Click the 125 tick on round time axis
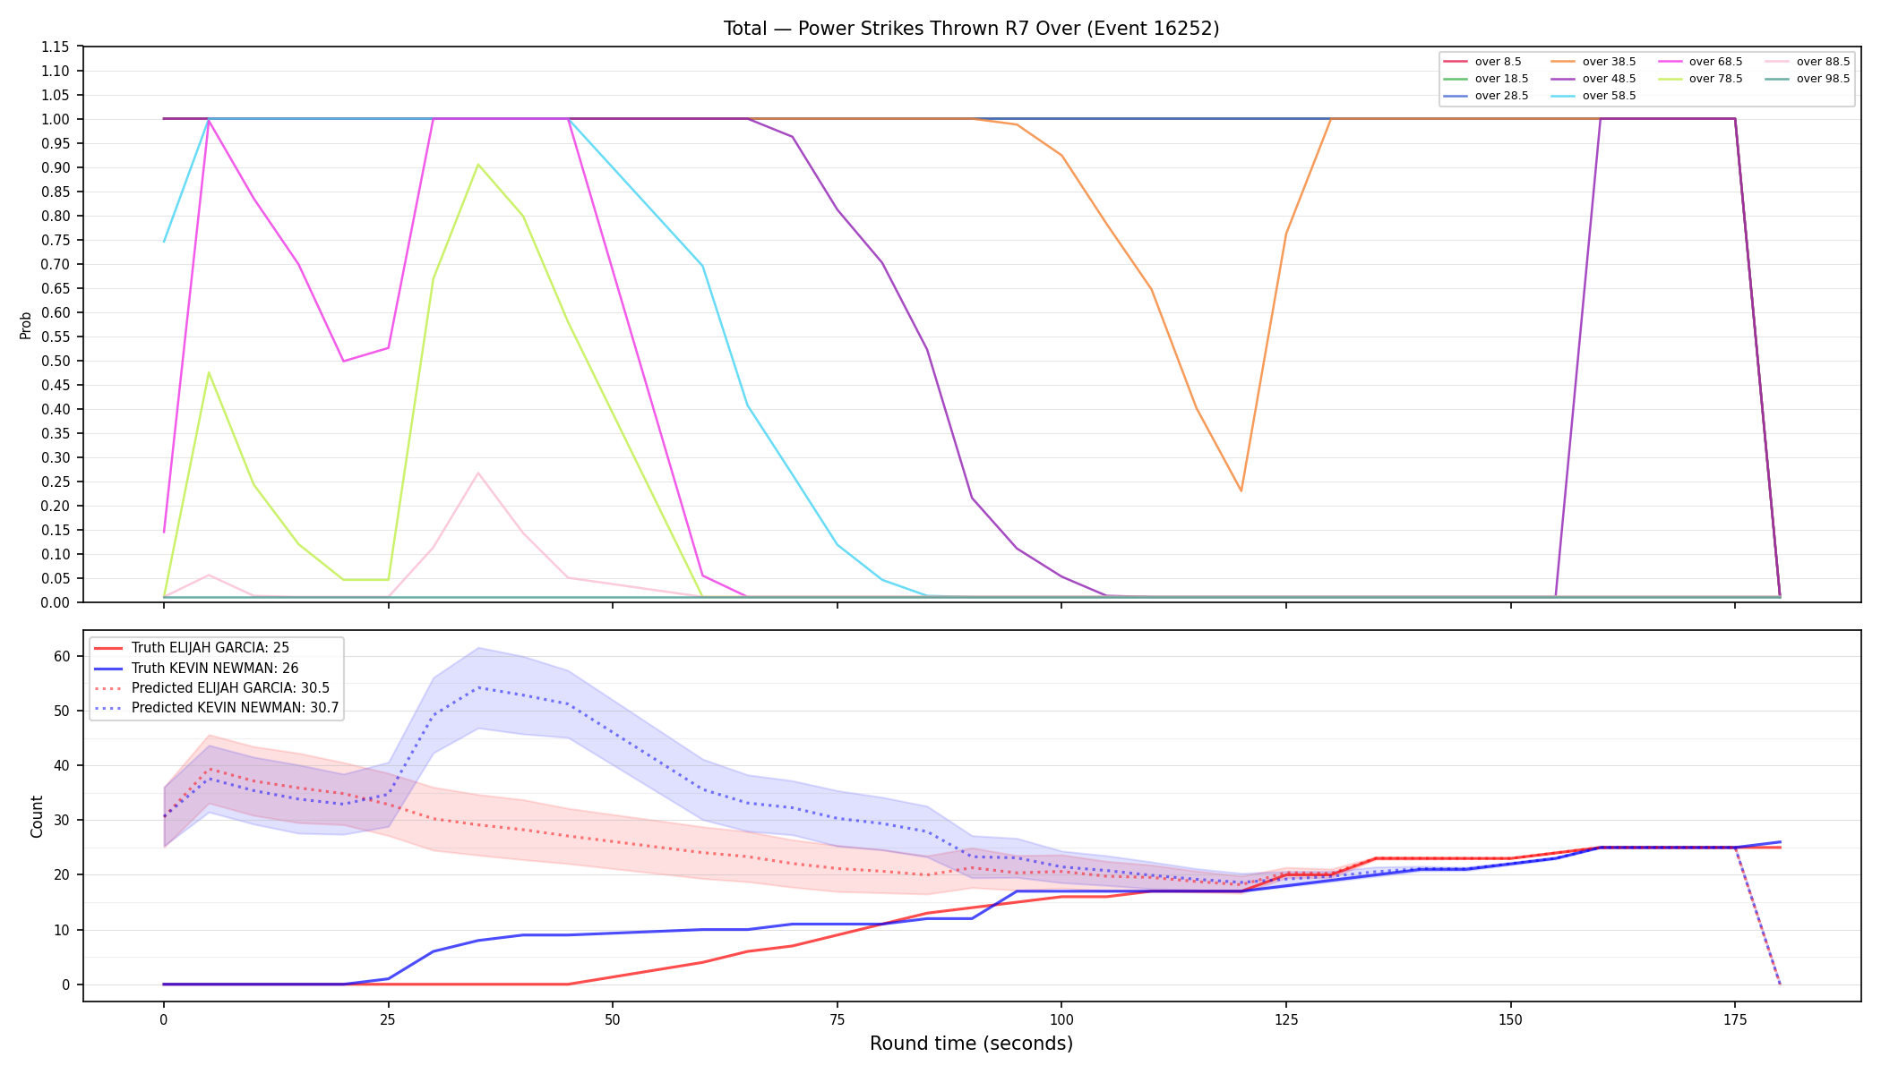Screen dimensions: 1881x1074 click(1286, 1019)
